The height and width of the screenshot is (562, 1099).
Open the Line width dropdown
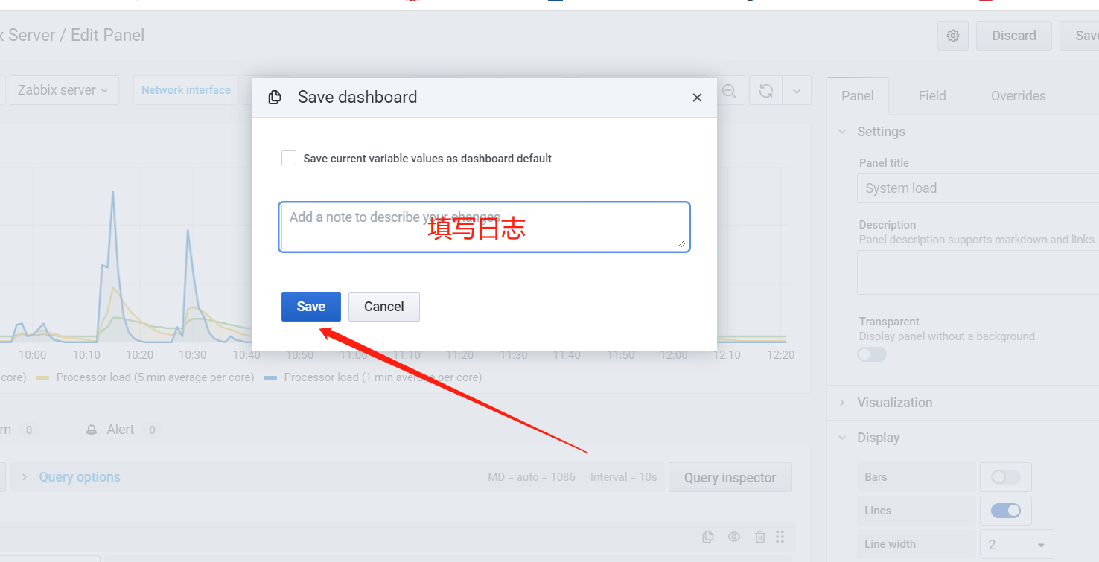coord(1016,545)
